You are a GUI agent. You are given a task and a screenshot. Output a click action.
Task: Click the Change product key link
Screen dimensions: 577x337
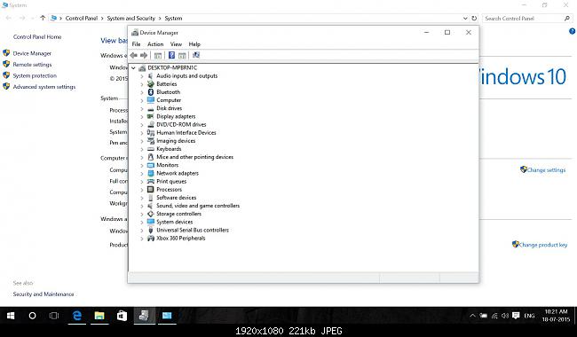543,245
